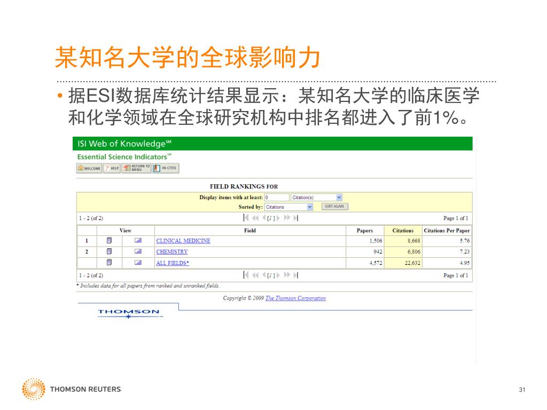Open graph icon for Clinical Medicine row
Image resolution: width=547 pixels, height=410 pixels.
(138, 241)
